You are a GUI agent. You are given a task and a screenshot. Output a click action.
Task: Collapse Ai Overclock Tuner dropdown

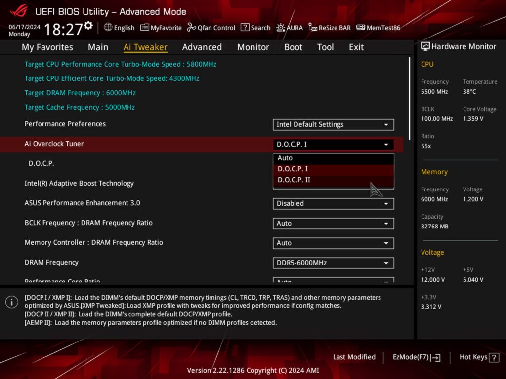(334, 145)
